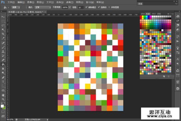This screenshot has width=181, height=121.
Task: Select the Dodge tool
Action: pyautogui.click(x=3, y=73)
